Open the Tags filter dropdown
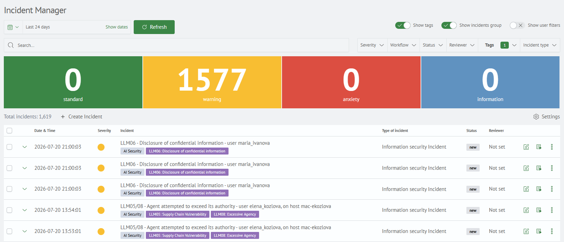 point(499,45)
